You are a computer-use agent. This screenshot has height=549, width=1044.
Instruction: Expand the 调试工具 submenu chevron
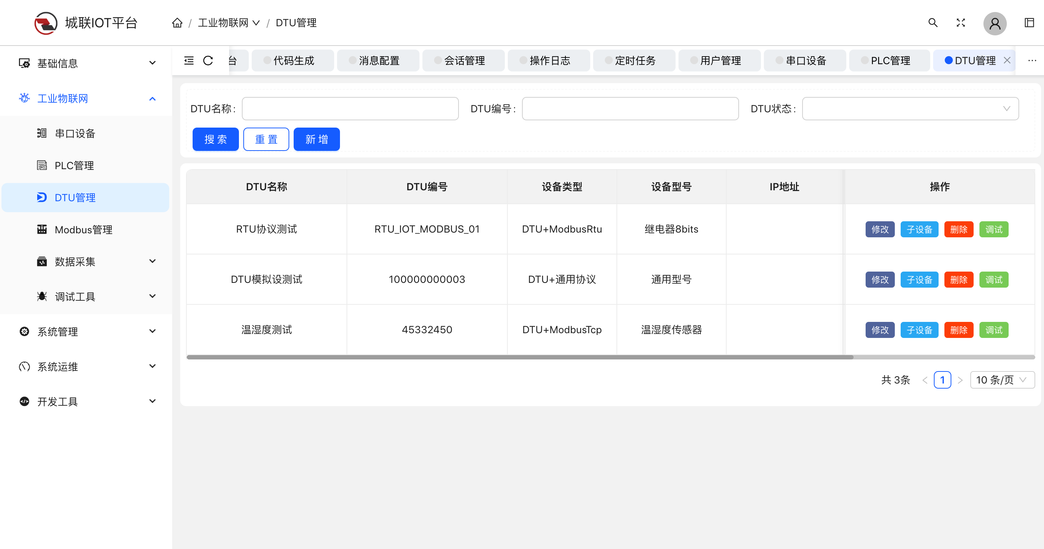point(152,296)
